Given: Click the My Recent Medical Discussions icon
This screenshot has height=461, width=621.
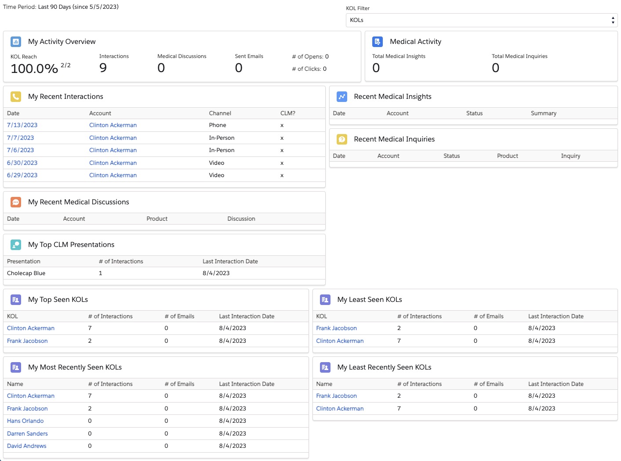Looking at the screenshot, I should (16, 202).
